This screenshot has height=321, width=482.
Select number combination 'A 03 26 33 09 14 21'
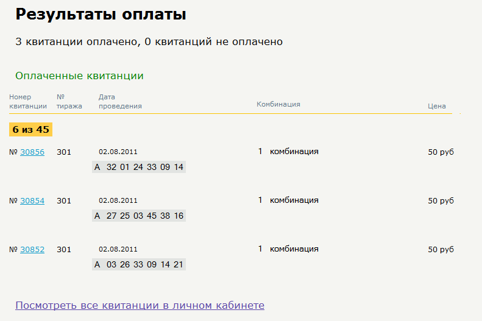[x=139, y=264]
